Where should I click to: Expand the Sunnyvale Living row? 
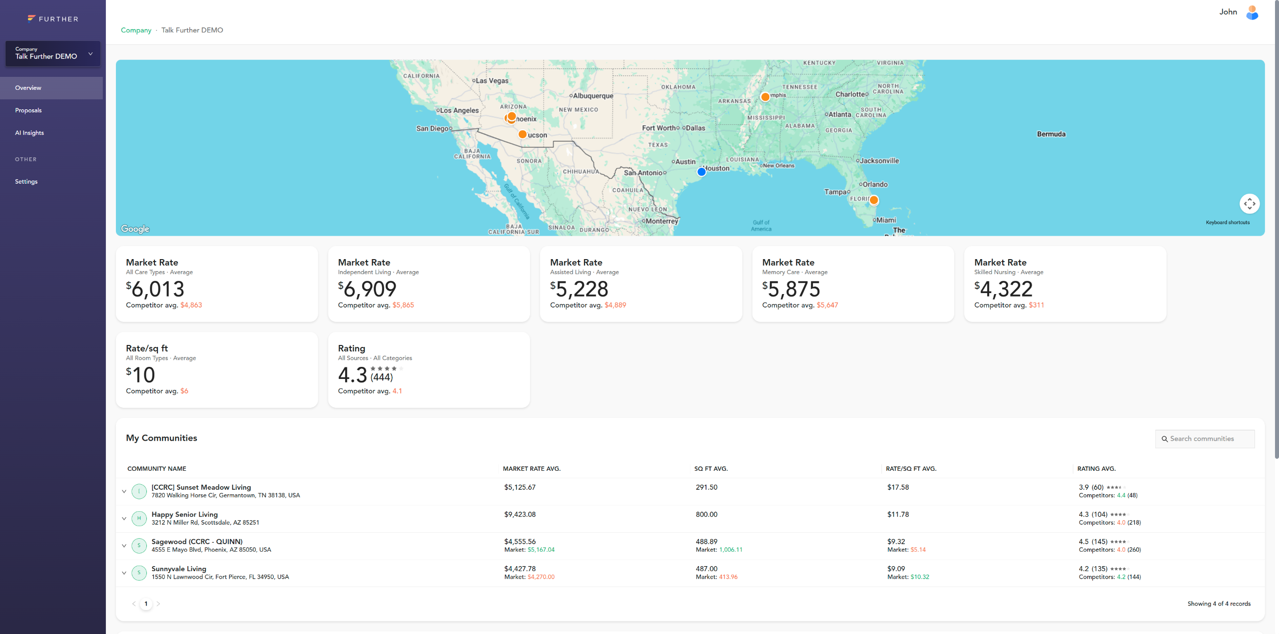pyautogui.click(x=124, y=573)
